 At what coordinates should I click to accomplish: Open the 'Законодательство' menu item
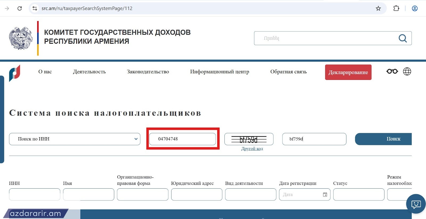pos(148,72)
